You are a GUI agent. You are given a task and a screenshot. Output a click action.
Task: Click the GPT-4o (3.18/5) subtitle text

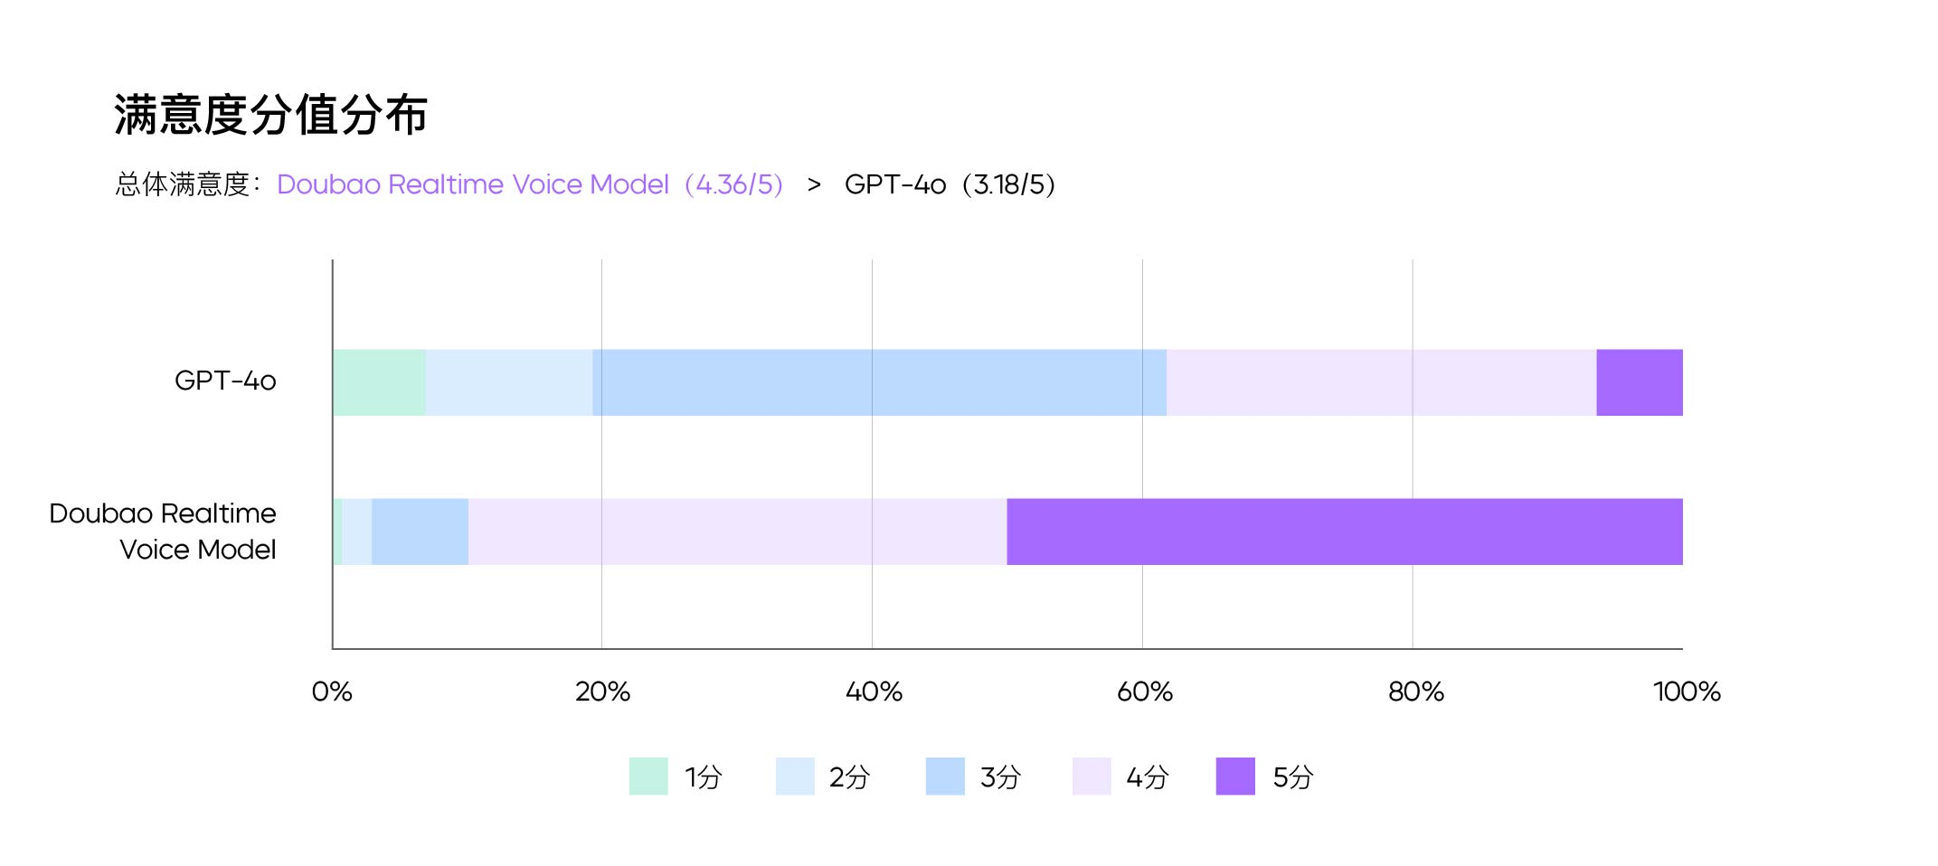tap(950, 184)
